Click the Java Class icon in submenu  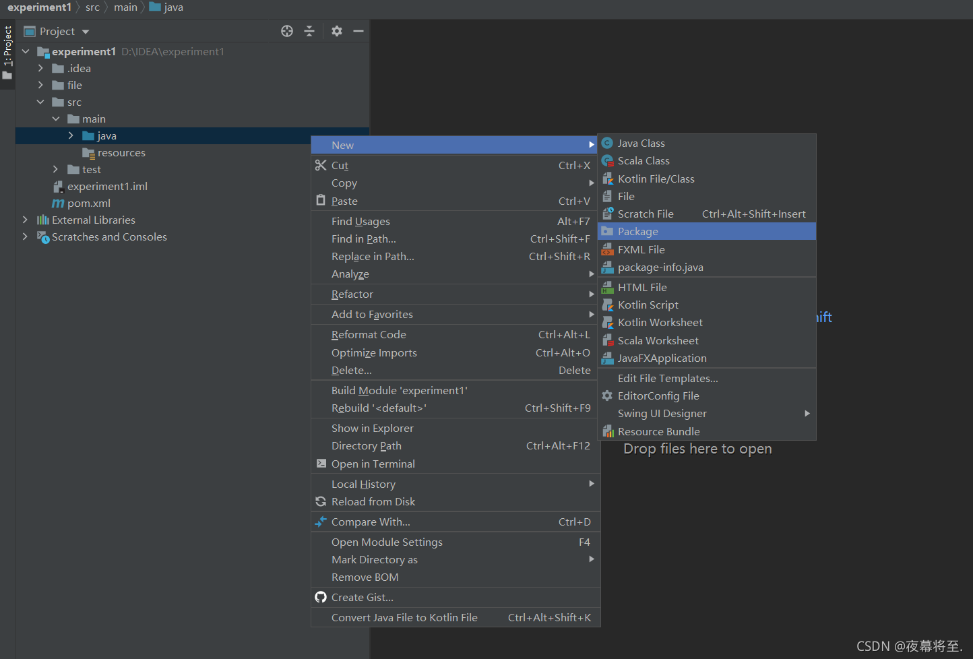607,143
